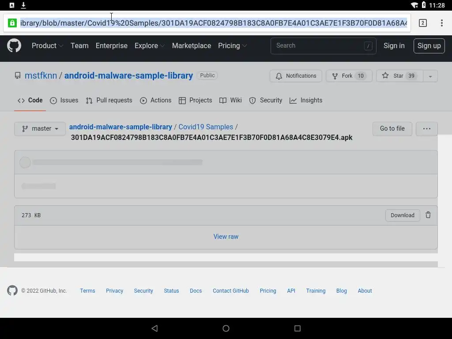This screenshot has width=452, height=339.
Task: Click the Notifications bell button
Action: pyautogui.click(x=296, y=76)
